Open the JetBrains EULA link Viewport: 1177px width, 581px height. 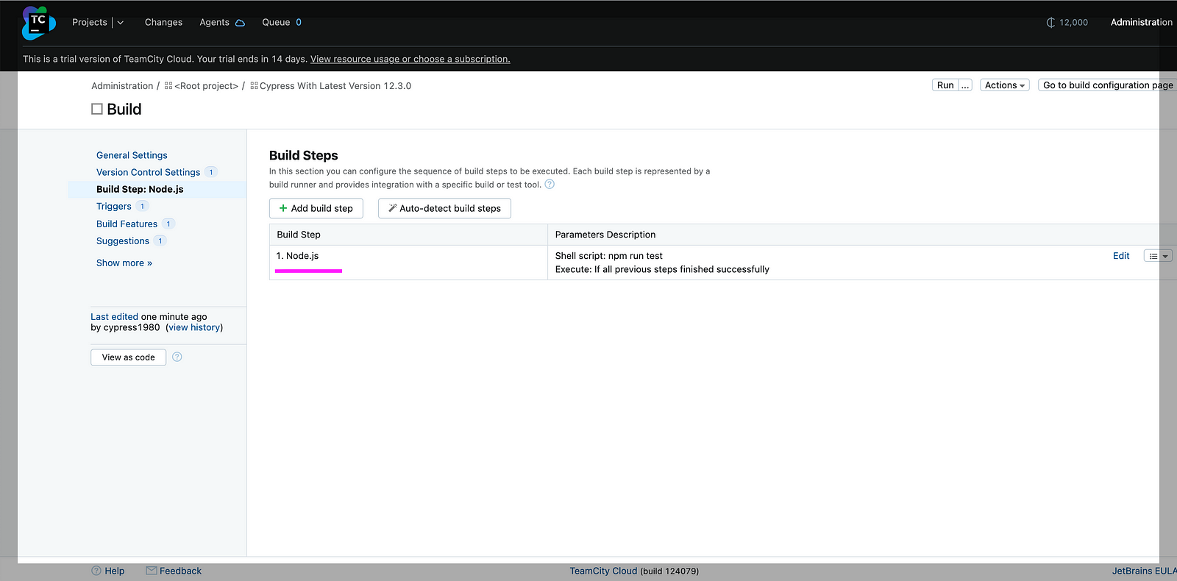[1145, 571]
